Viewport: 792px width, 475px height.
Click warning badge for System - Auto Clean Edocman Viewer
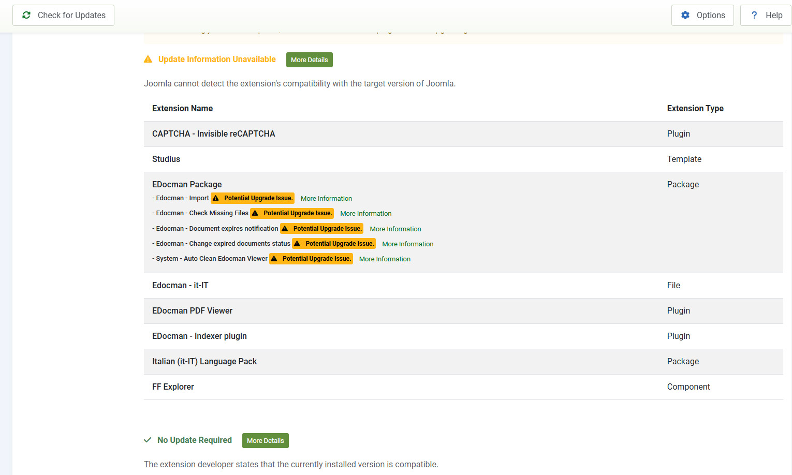tap(311, 259)
